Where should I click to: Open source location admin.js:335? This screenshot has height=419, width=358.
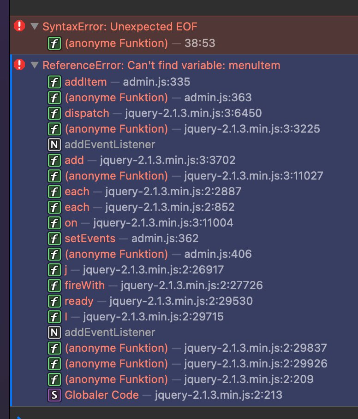tap(156, 82)
